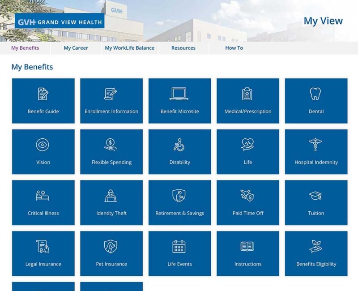Image resolution: width=358 pixels, height=291 pixels.
Task: Click the Critical Illness hospital bed icon
Action: click(43, 196)
